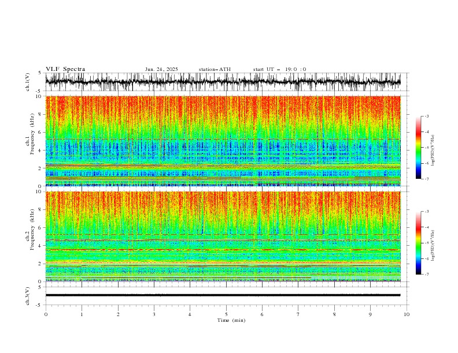The height and width of the screenshot is (353, 458).
Task: Click the "-7" value on the lower colorbar
Action: click(427, 275)
